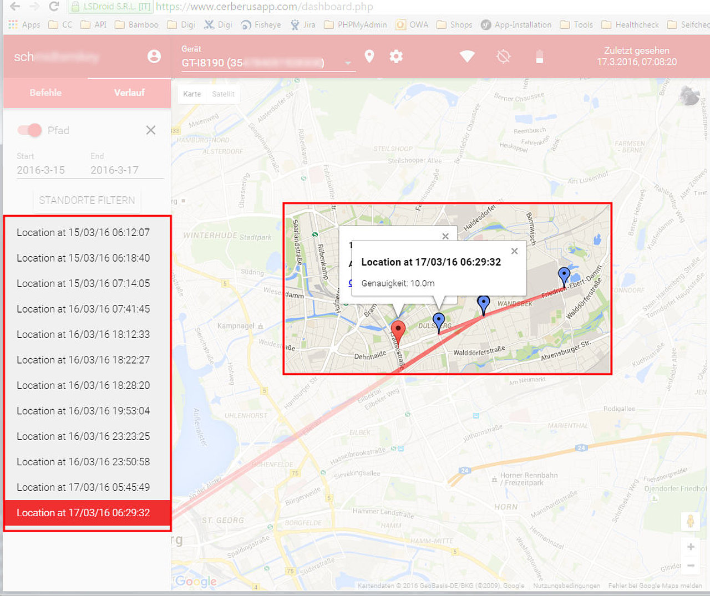The width and height of the screenshot is (710, 596).
Task: Select Location at 15/03/16 07:14:05
Action: tap(87, 283)
